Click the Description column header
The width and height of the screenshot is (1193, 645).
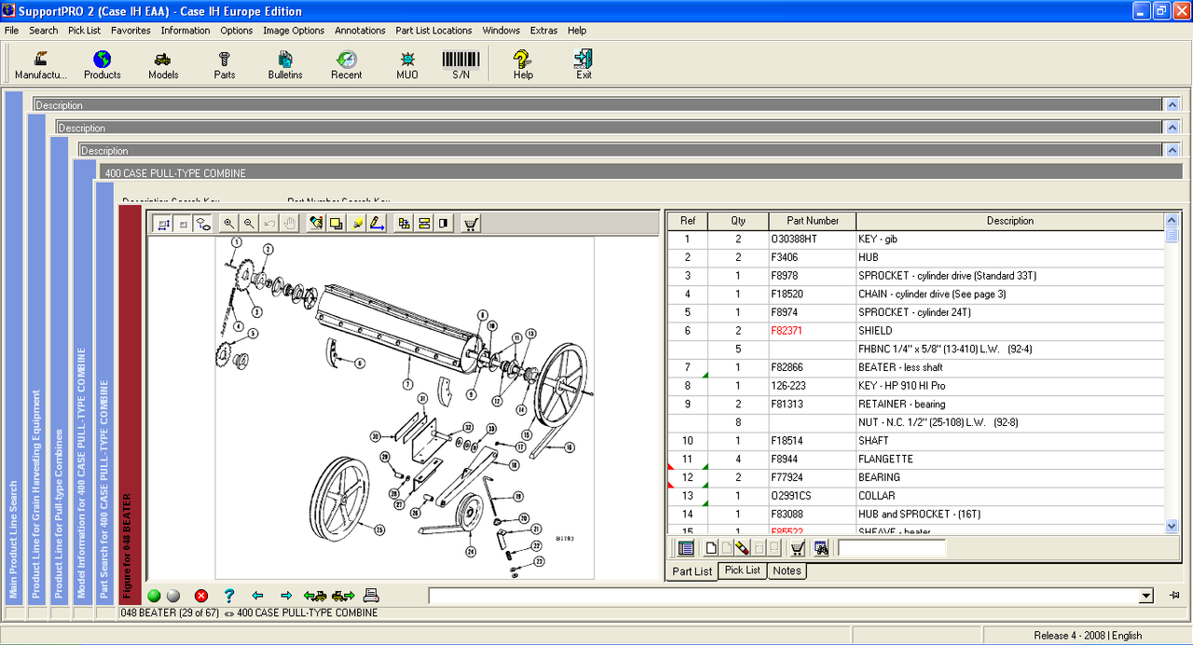(x=1010, y=221)
